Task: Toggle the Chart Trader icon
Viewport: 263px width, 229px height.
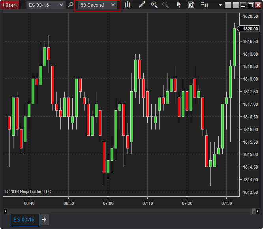Action: coord(205,4)
